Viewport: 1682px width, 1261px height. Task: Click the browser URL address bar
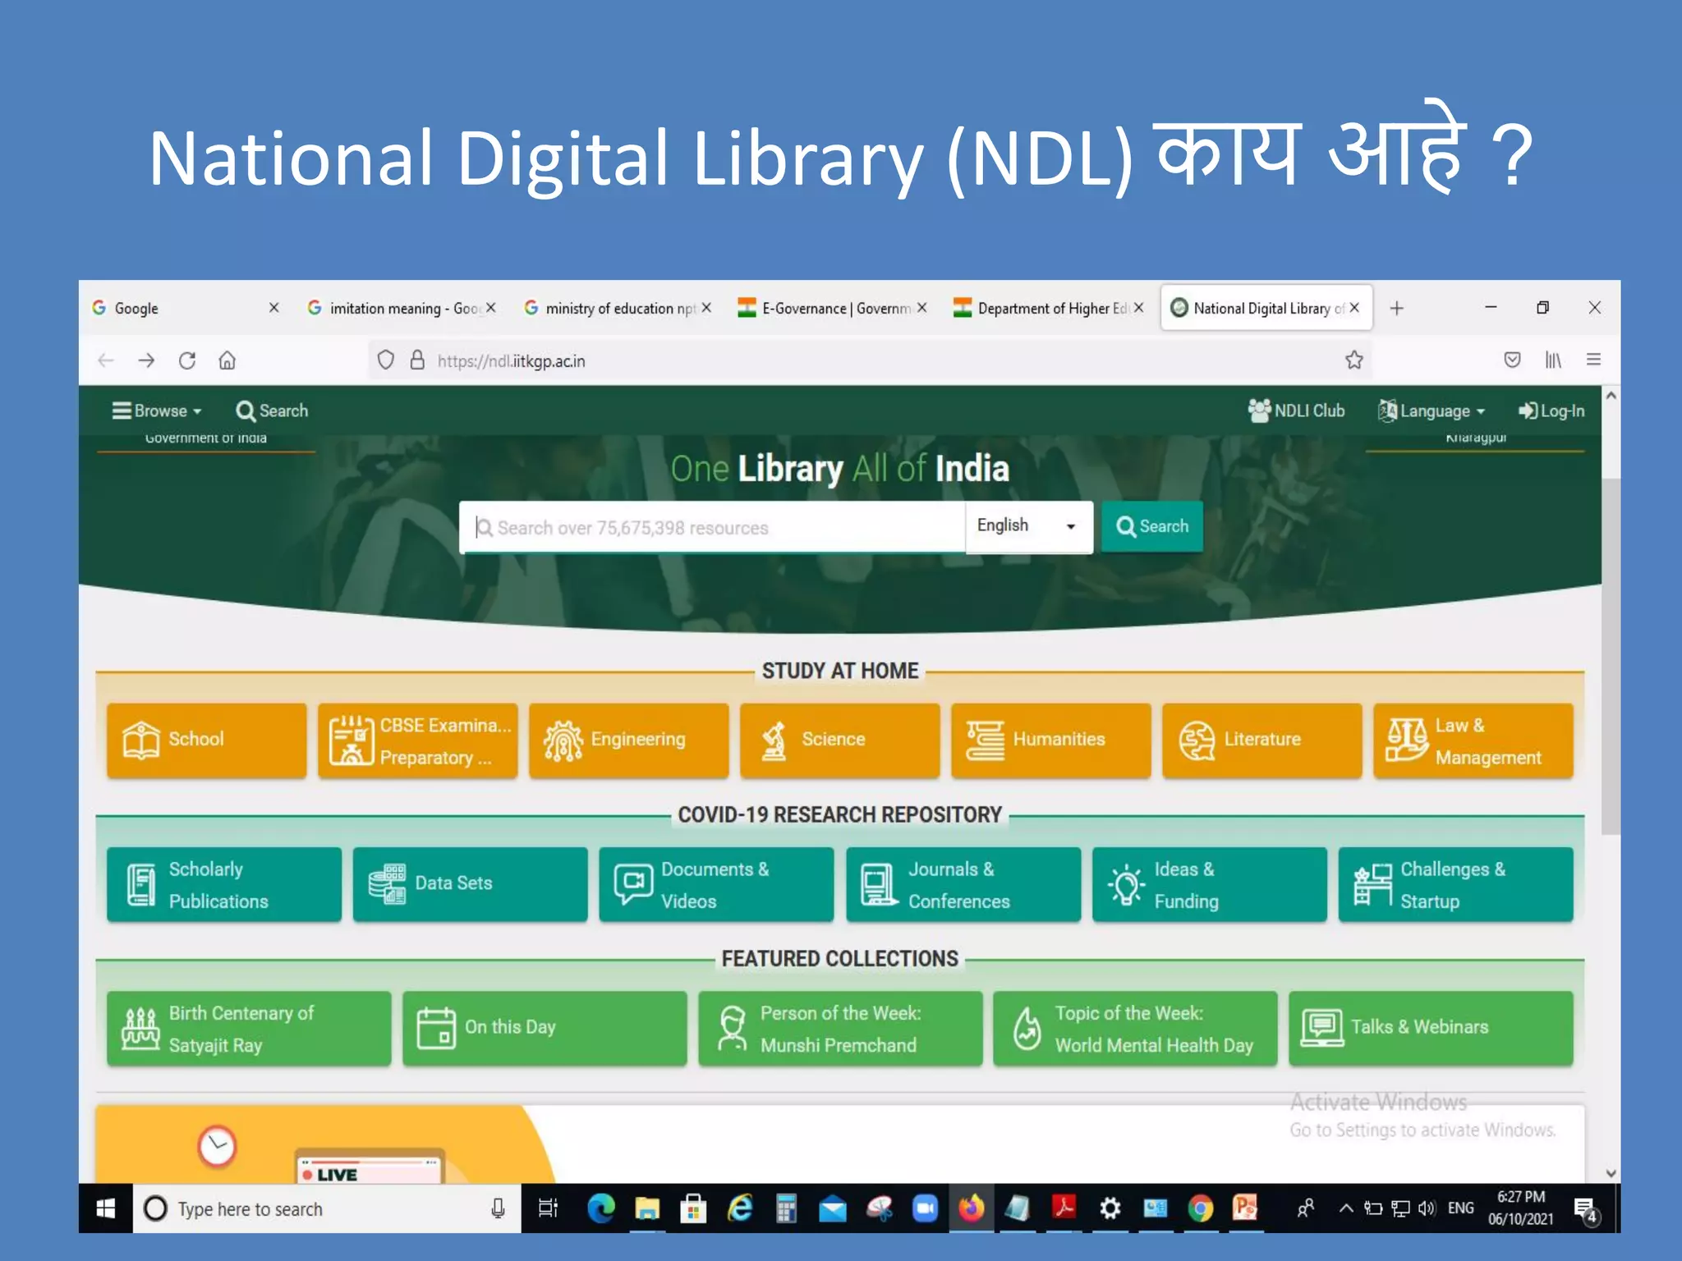pyautogui.click(x=871, y=360)
